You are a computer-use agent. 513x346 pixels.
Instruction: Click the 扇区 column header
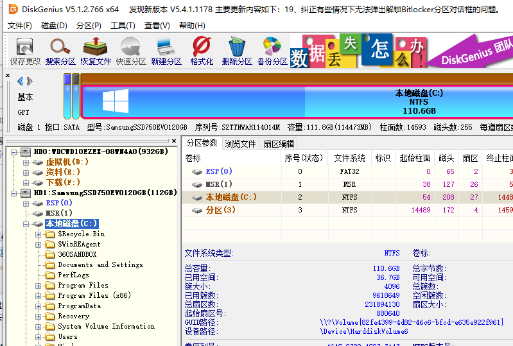[x=470, y=159]
